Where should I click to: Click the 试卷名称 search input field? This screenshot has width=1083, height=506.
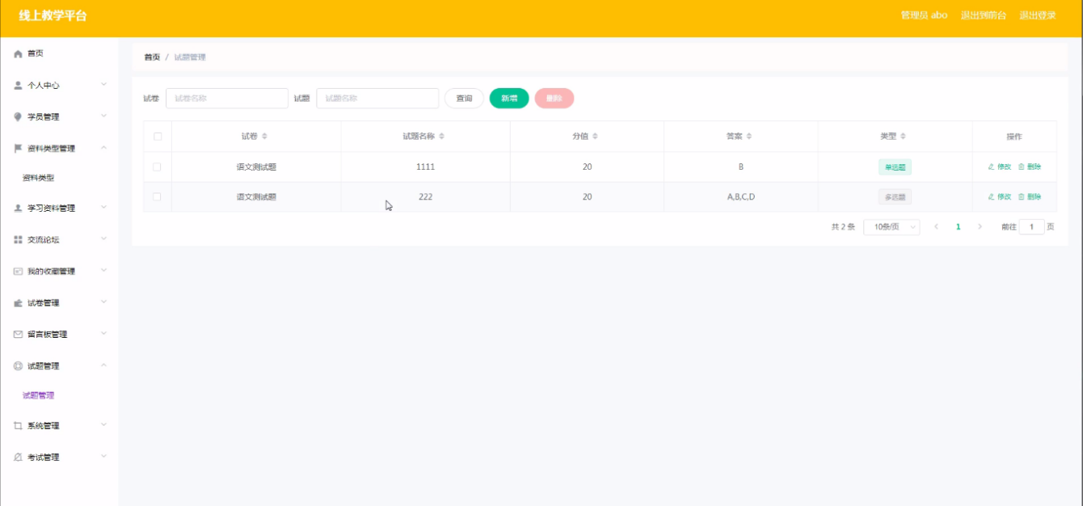[x=227, y=99]
